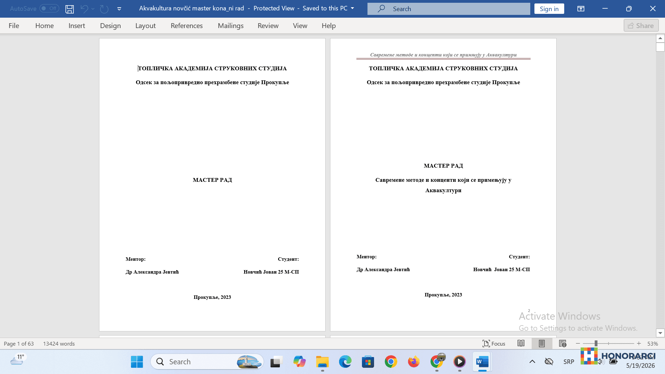Enable Focus mode in status bar
This screenshot has height=374, width=665.
pos(494,344)
